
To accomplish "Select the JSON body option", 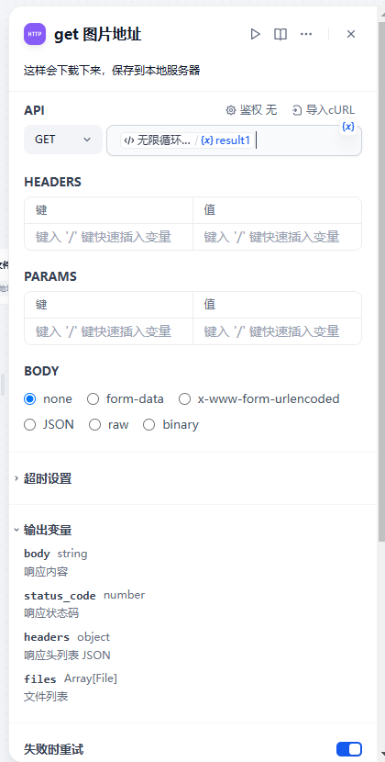I will pos(49,425).
